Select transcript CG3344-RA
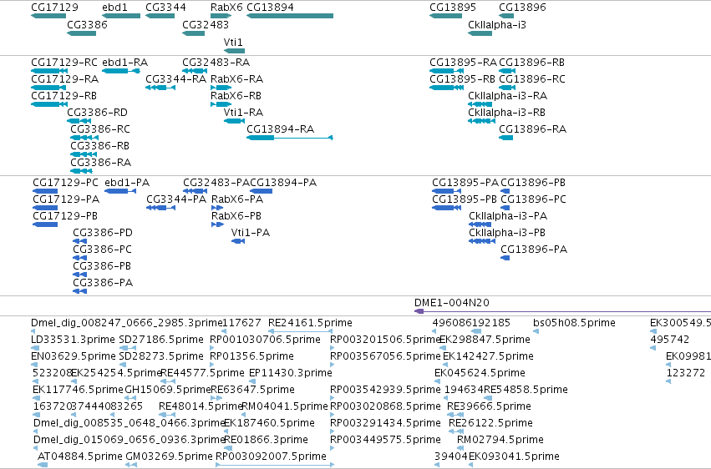This screenshot has width=711, height=469. coord(176,78)
